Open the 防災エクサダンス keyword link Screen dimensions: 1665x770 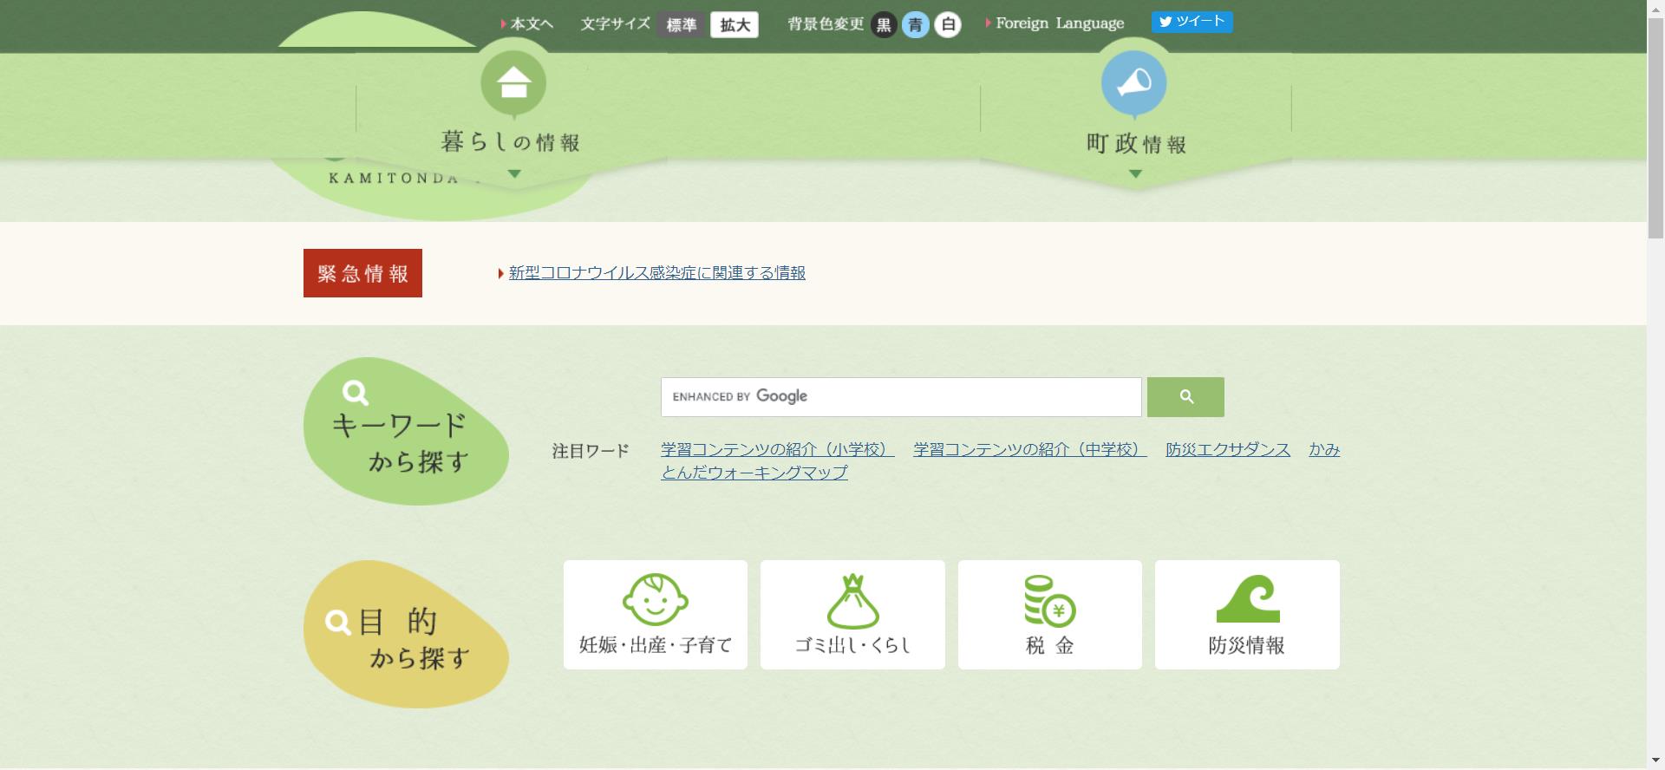pyautogui.click(x=1227, y=449)
